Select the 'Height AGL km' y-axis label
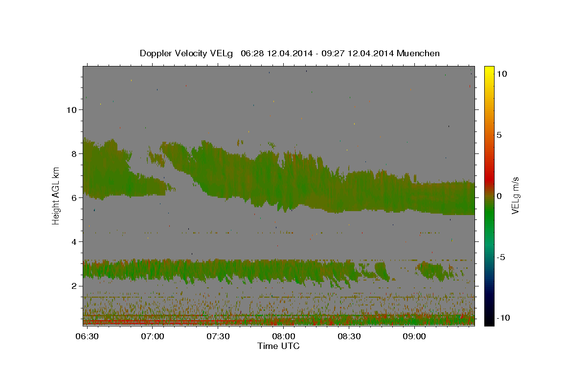Screen dimensions: 587x391 pos(56,195)
